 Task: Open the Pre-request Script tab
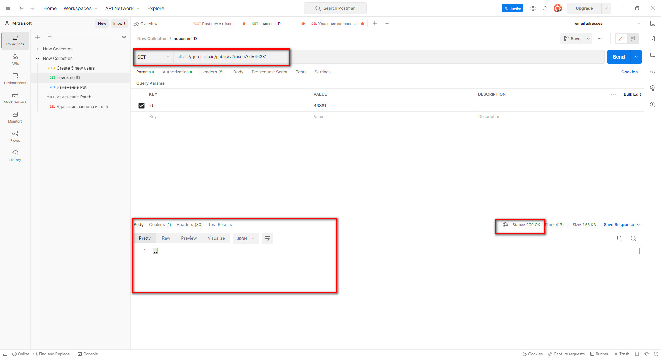pos(270,72)
